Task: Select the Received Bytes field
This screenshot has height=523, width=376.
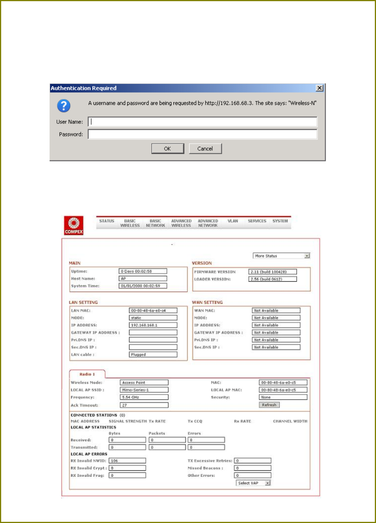Action: tap(127, 440)
